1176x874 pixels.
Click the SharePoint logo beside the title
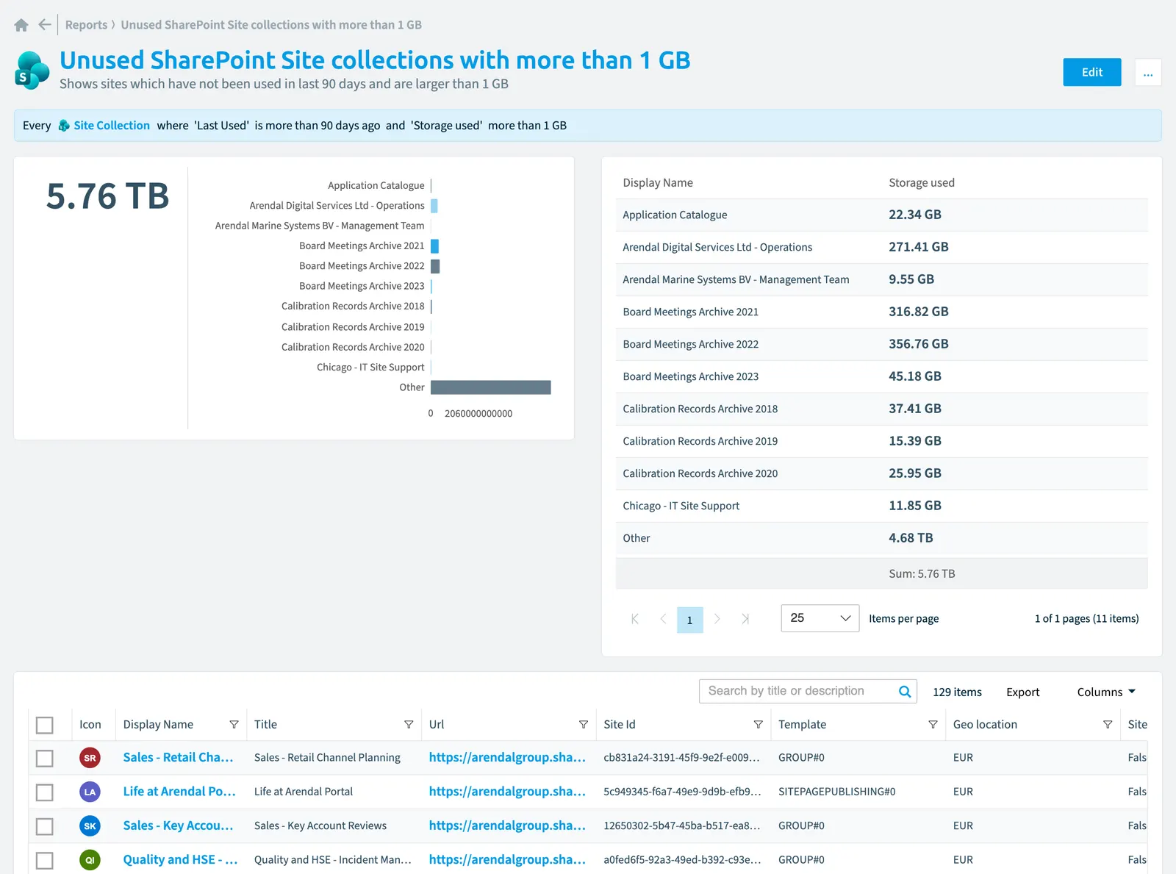[32, 71]
